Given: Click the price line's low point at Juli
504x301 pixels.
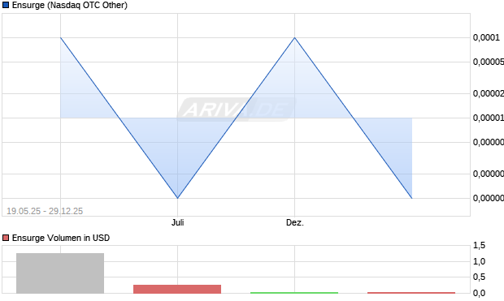Looking at the screenshot, I should coord(177,198).
